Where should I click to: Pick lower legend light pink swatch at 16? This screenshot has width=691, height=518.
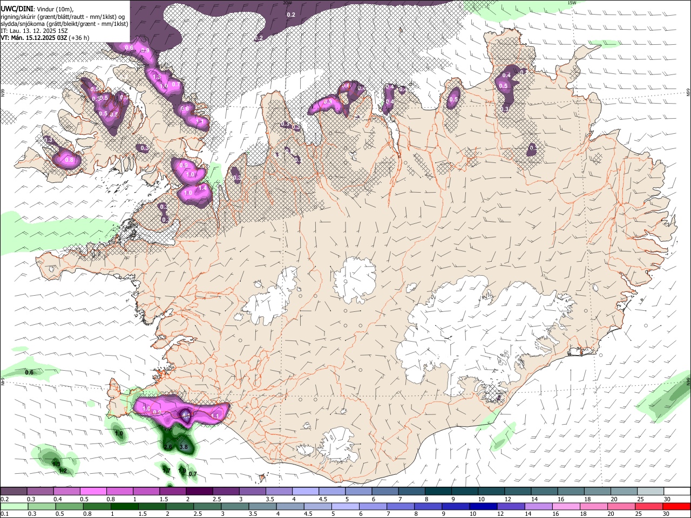coord(566,506)
